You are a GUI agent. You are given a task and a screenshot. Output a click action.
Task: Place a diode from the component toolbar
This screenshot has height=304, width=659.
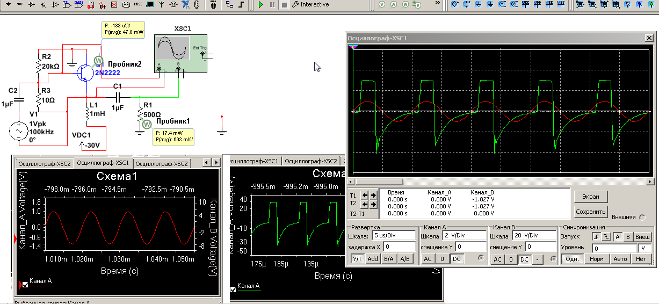[32, 4]
